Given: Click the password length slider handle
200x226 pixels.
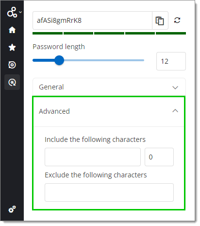Looking at the screenshot, I should [x=59, y=60].
